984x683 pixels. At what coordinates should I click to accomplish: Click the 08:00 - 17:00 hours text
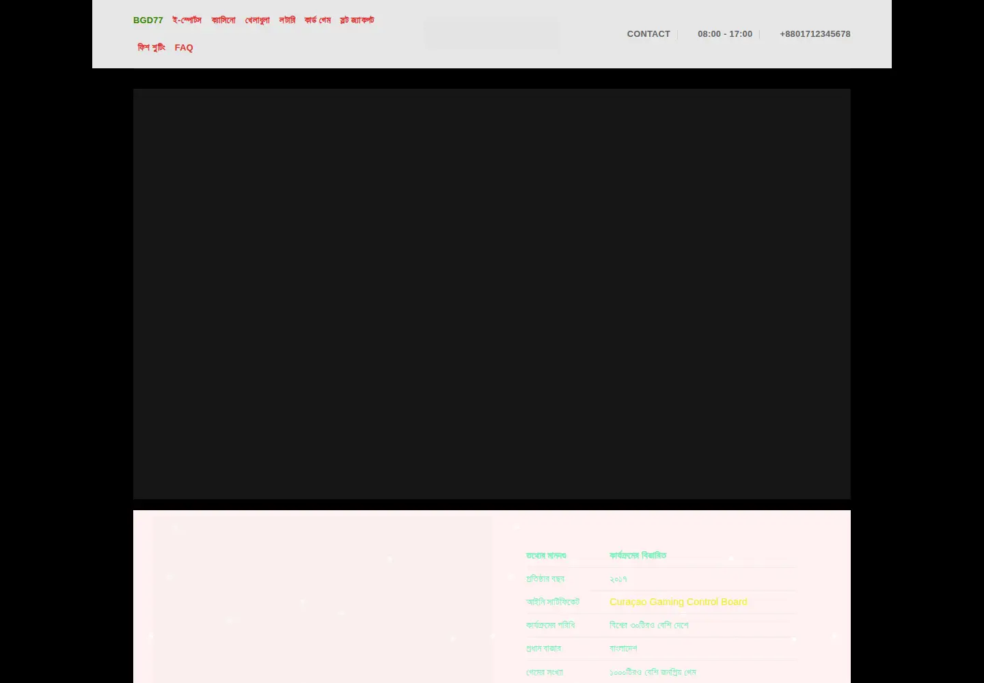(725, 34)
